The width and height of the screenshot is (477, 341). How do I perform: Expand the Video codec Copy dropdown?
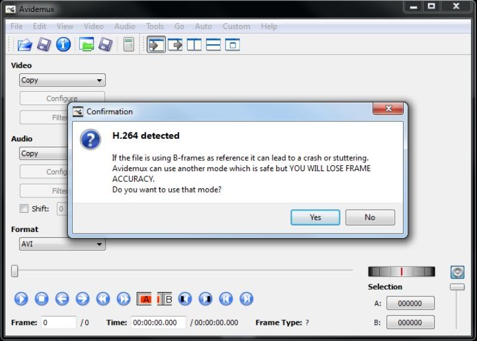(x=63, y=80)
